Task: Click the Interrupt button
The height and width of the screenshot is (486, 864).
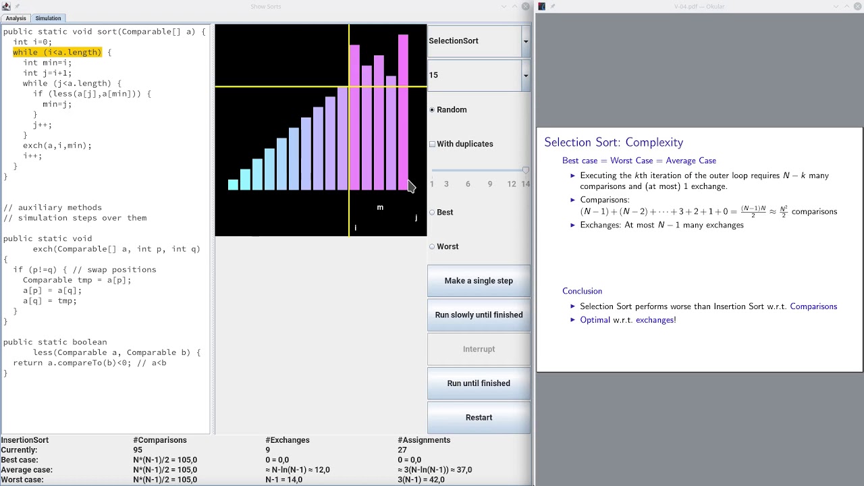Action: pos(479,349)
